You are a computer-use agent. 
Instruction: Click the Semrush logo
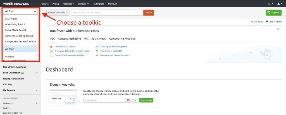16,4
